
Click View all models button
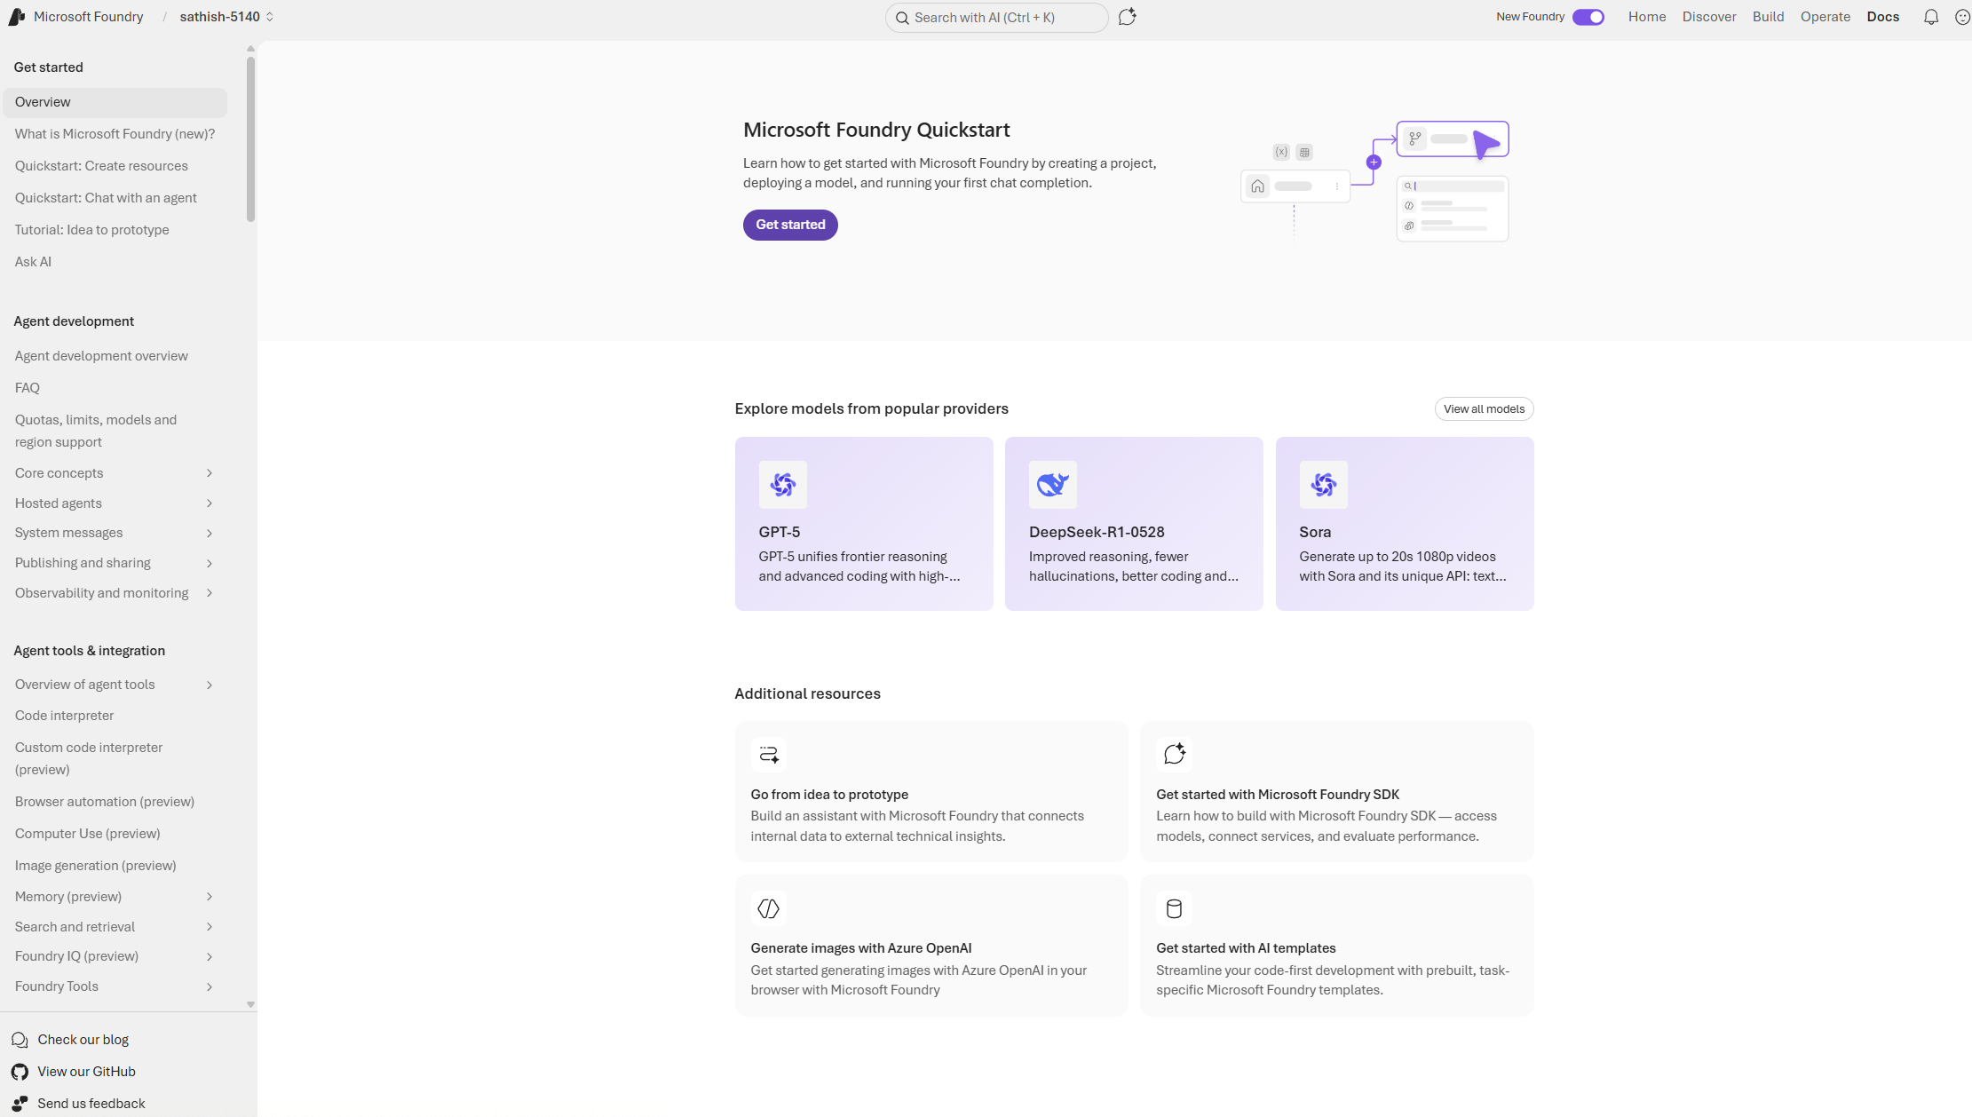point(1483,408)
